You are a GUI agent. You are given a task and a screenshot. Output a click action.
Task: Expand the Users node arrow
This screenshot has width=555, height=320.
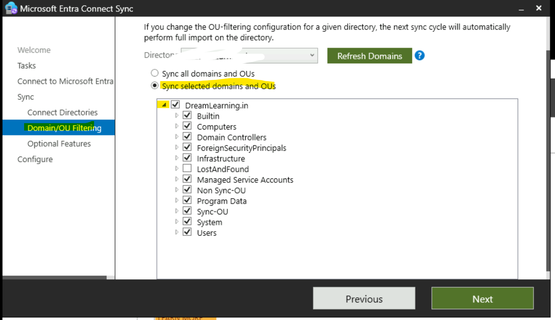177,232
